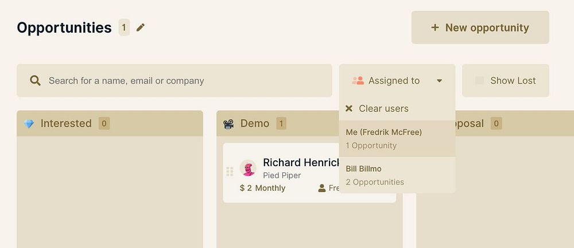This screenshot has width=574, height=248.
Task: Choose the Clear users option
Action: [383, 109]
